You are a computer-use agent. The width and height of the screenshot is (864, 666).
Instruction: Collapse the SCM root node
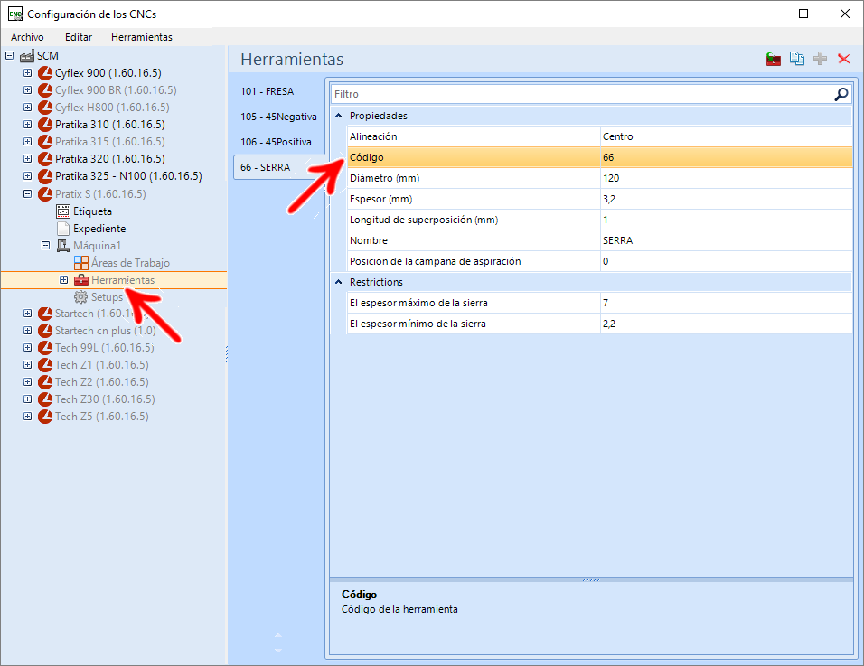coord(9,56)
